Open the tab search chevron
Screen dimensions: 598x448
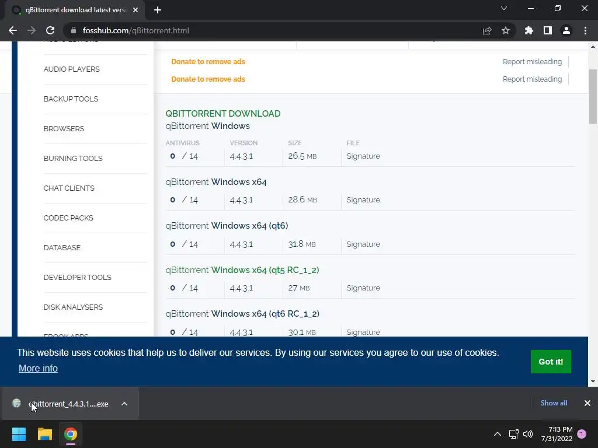pos(504,8)
